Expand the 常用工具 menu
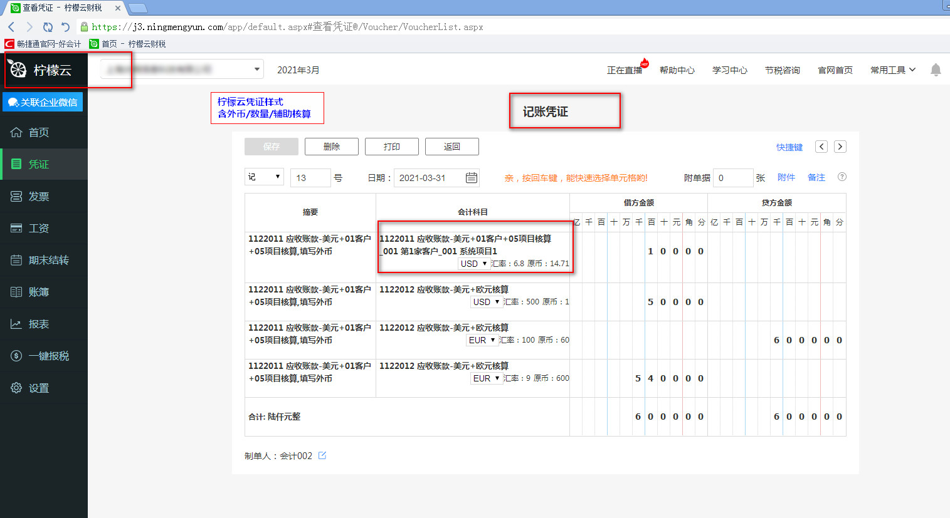The height and width of the screenshot is (518, 950). pos(892,70)
